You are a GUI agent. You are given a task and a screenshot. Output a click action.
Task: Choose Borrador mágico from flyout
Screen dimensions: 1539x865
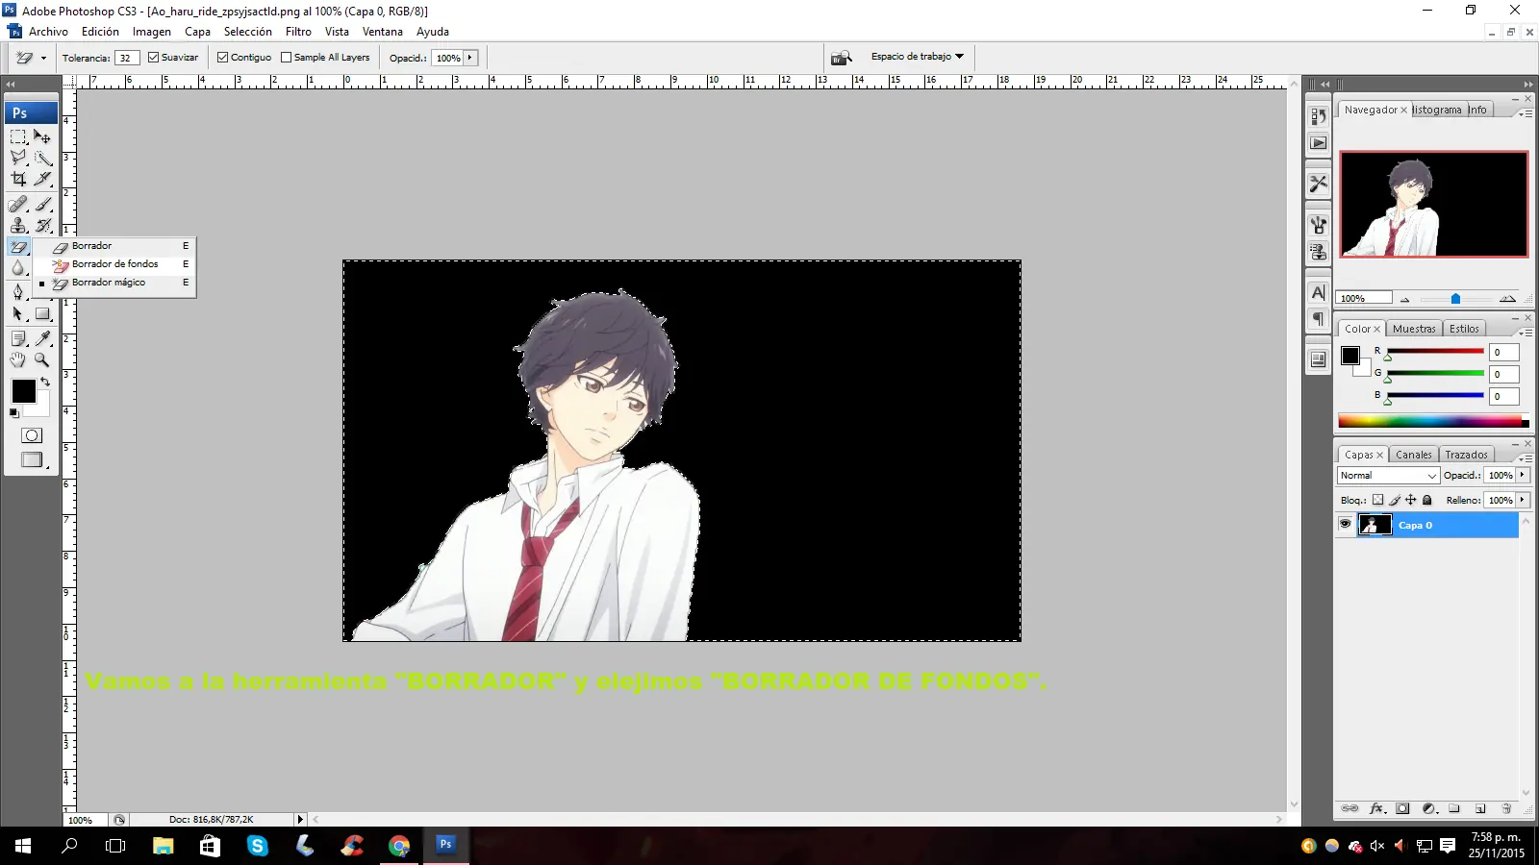(x=114, y=283)
